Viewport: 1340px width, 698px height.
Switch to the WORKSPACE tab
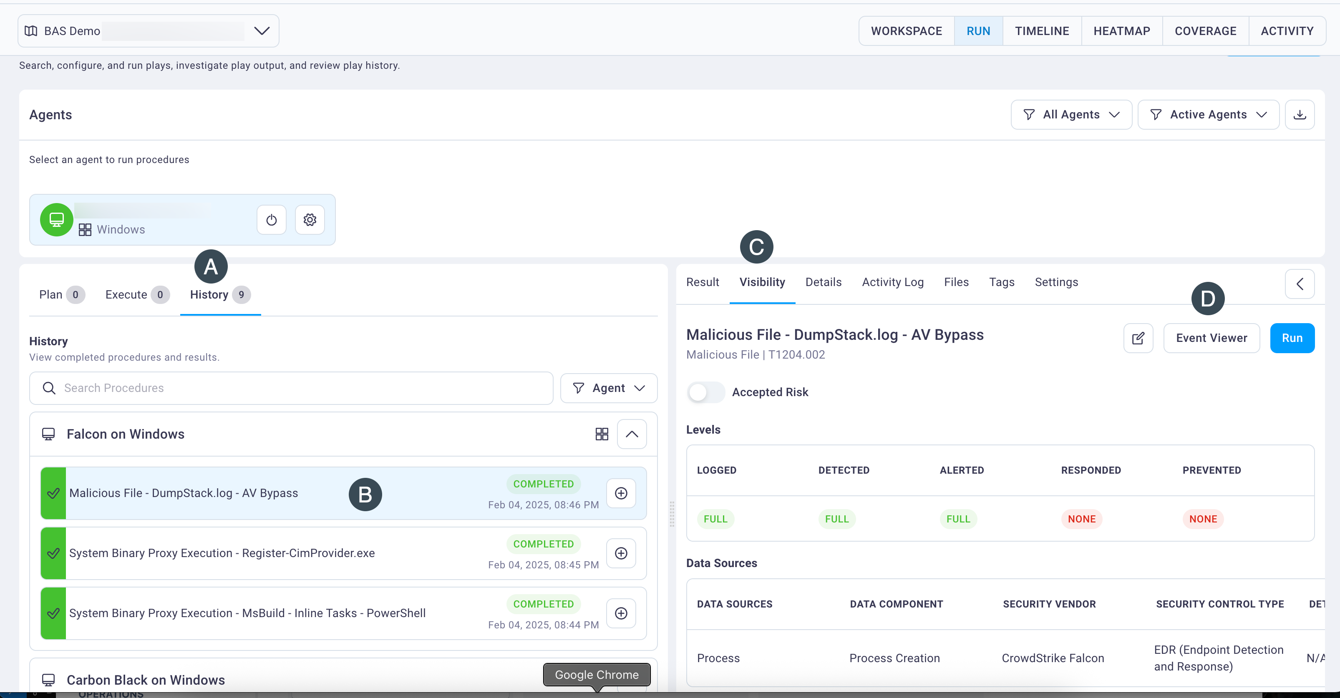(x=906, y=31)
